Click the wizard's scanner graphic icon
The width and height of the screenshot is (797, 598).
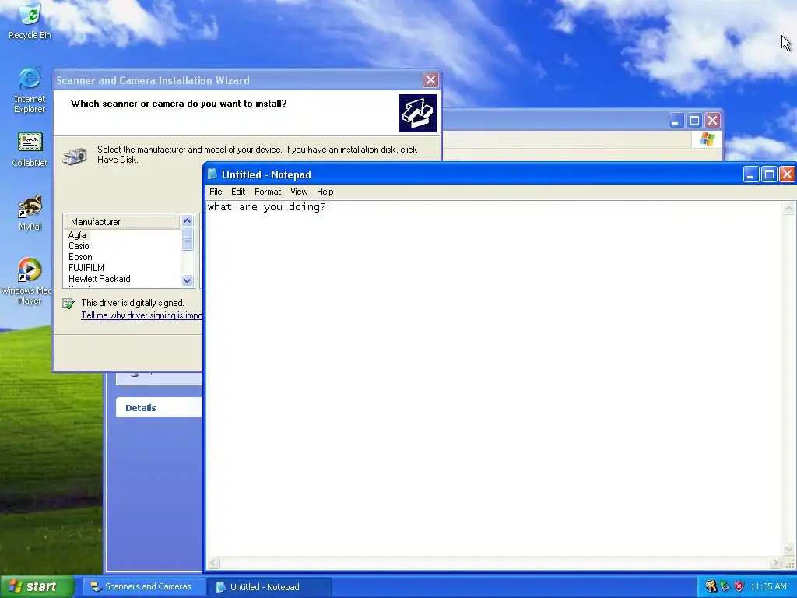[x=417, y=113]
